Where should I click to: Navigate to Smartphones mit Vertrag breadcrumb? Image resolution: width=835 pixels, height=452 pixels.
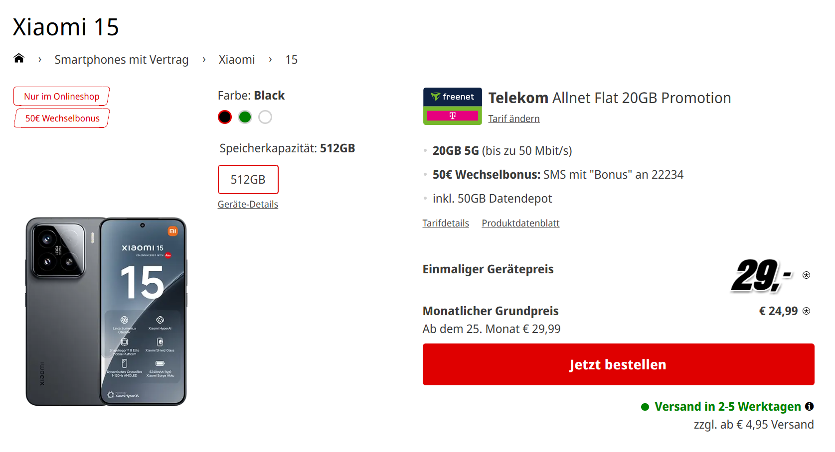click(x=122, y=60)
